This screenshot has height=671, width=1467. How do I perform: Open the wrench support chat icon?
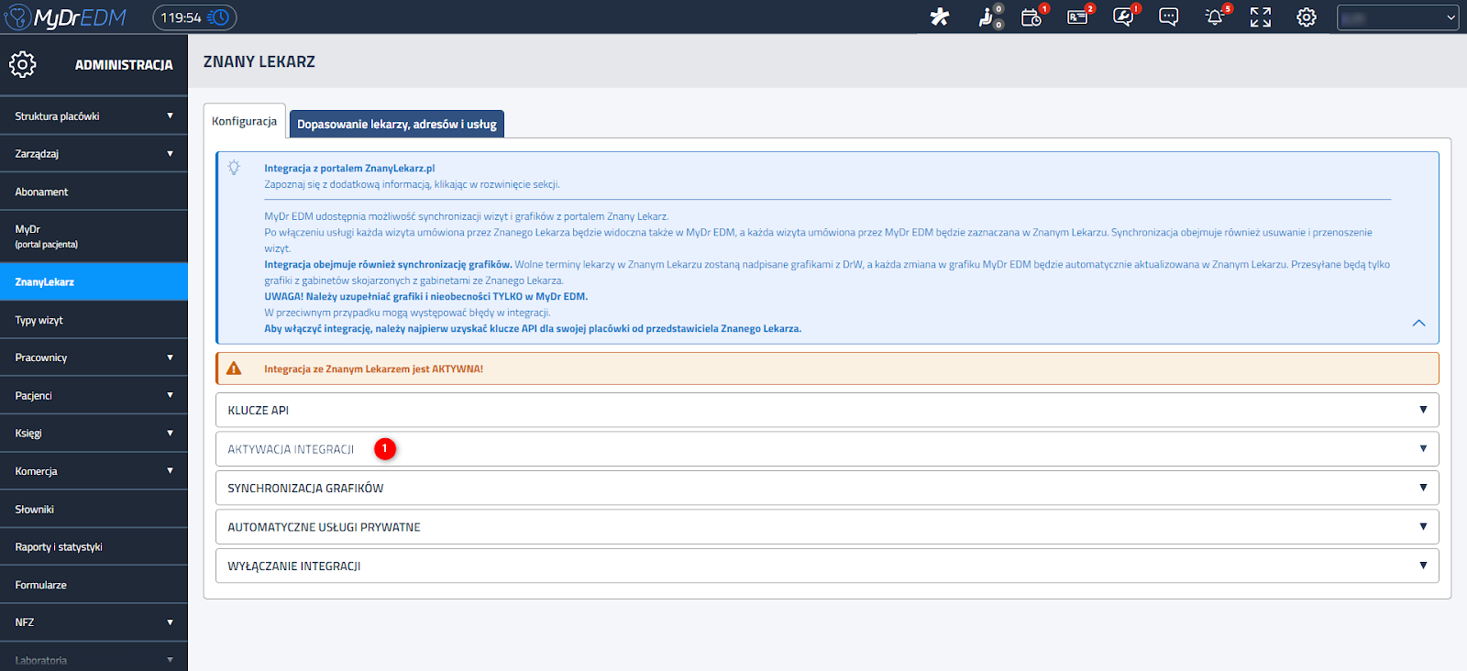point(1123,17)
